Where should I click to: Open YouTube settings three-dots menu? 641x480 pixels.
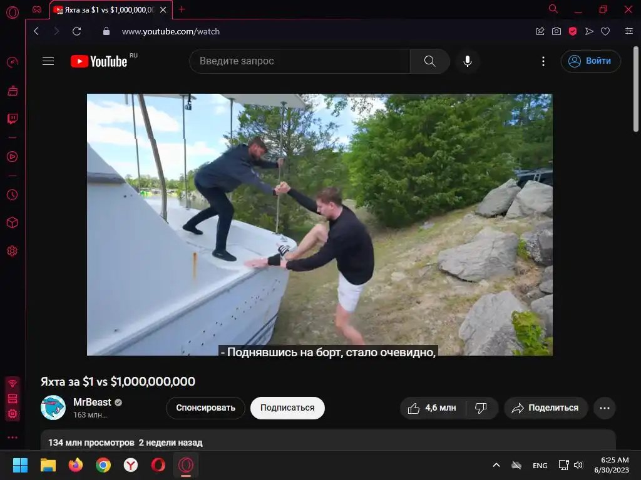(543, 61)
